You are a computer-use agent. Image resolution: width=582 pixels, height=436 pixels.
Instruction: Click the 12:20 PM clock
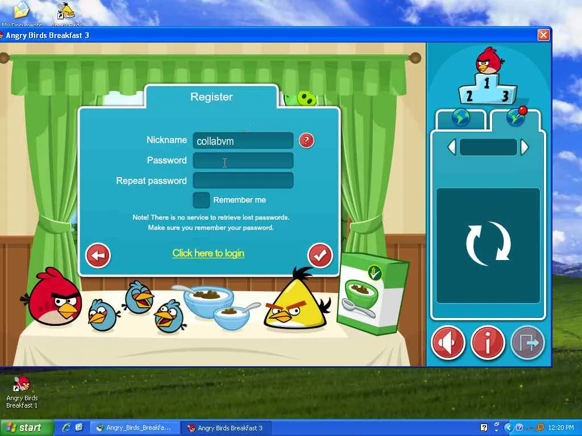(561, 428)
